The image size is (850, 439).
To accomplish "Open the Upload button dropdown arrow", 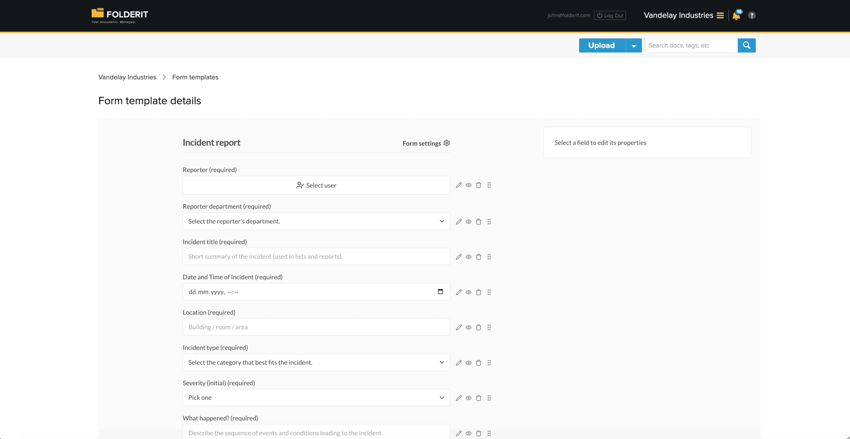I will pos(634,46).
